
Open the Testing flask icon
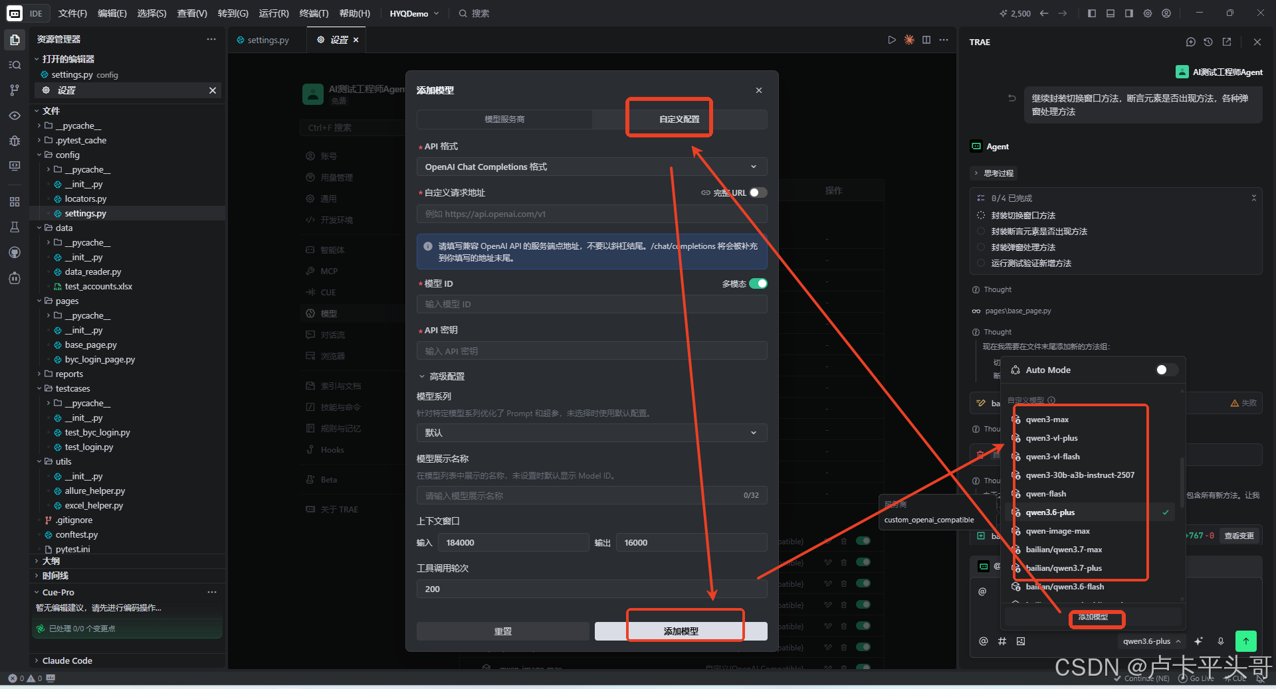click(15, 227)
